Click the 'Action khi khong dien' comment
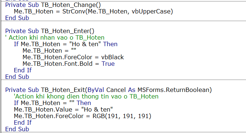Image resolution: width=246 pixels, height=133 pixels. pos(86,97)
